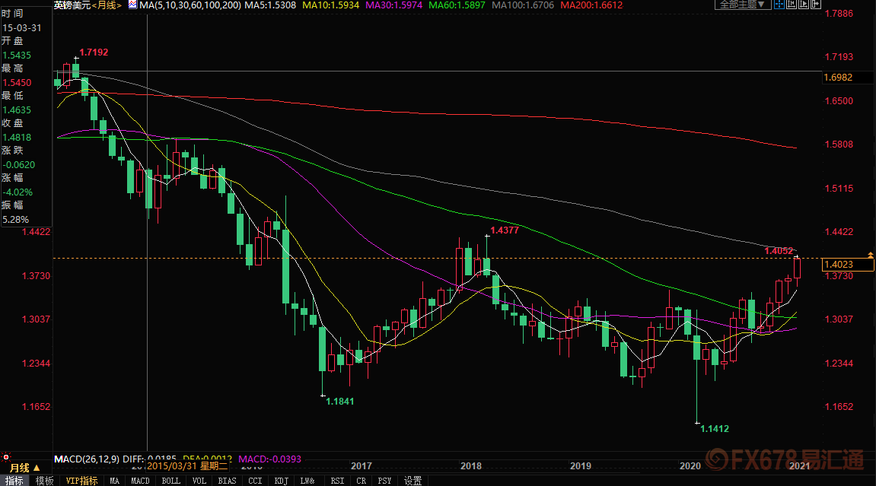Open the 设置 settings tab
Image resolution: width=876 pixels, height=486 pixels.
413,481
